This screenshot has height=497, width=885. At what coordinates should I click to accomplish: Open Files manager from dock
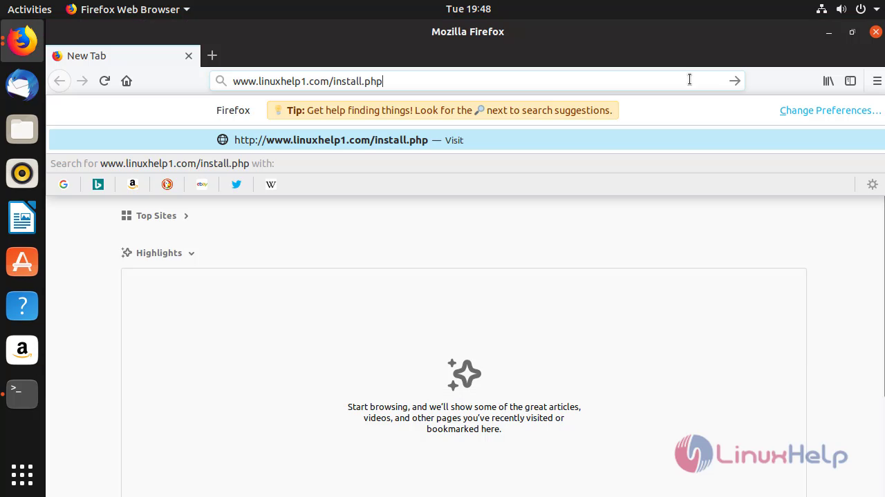(x=22, y=129)
